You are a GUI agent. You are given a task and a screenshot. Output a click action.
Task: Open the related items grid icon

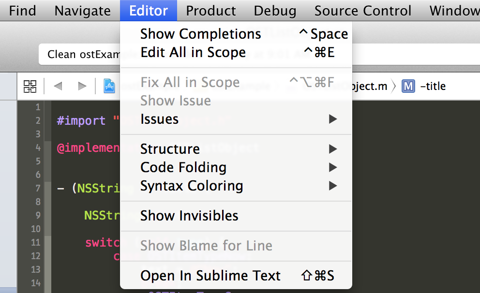point(30,86)
